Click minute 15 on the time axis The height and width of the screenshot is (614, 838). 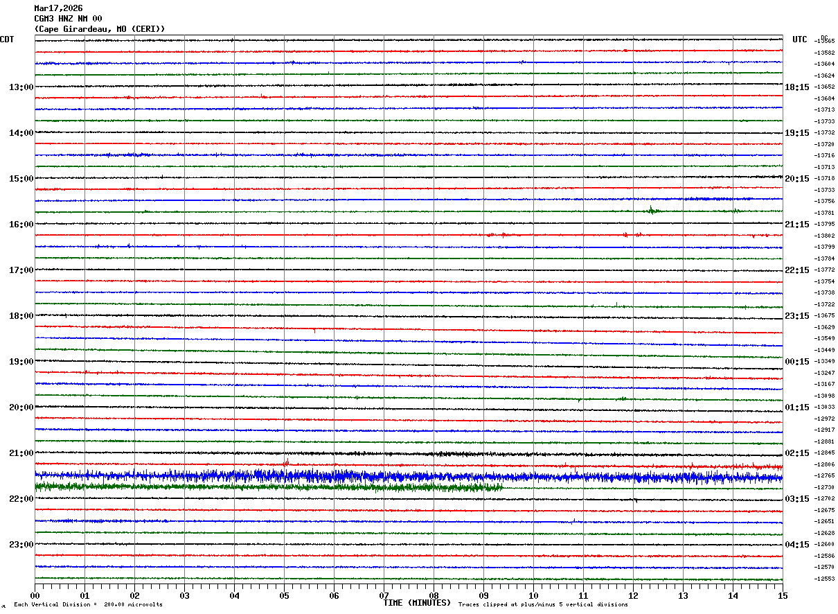(x=782, y=595)
